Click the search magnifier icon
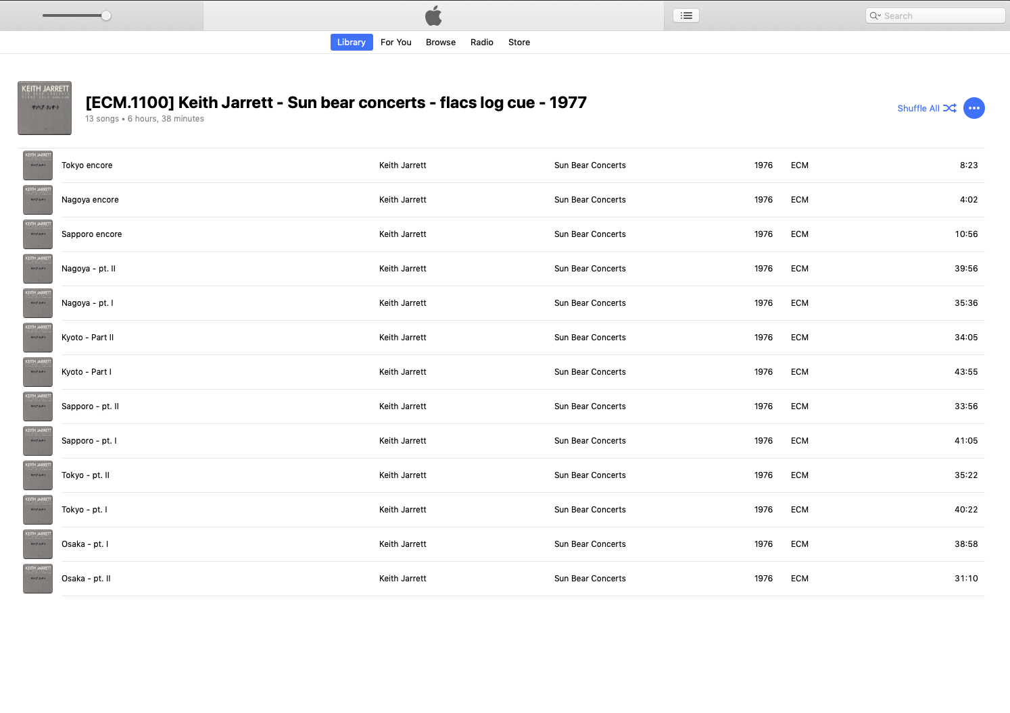This screenshot has height=713, width=1010. click(875, 16)
